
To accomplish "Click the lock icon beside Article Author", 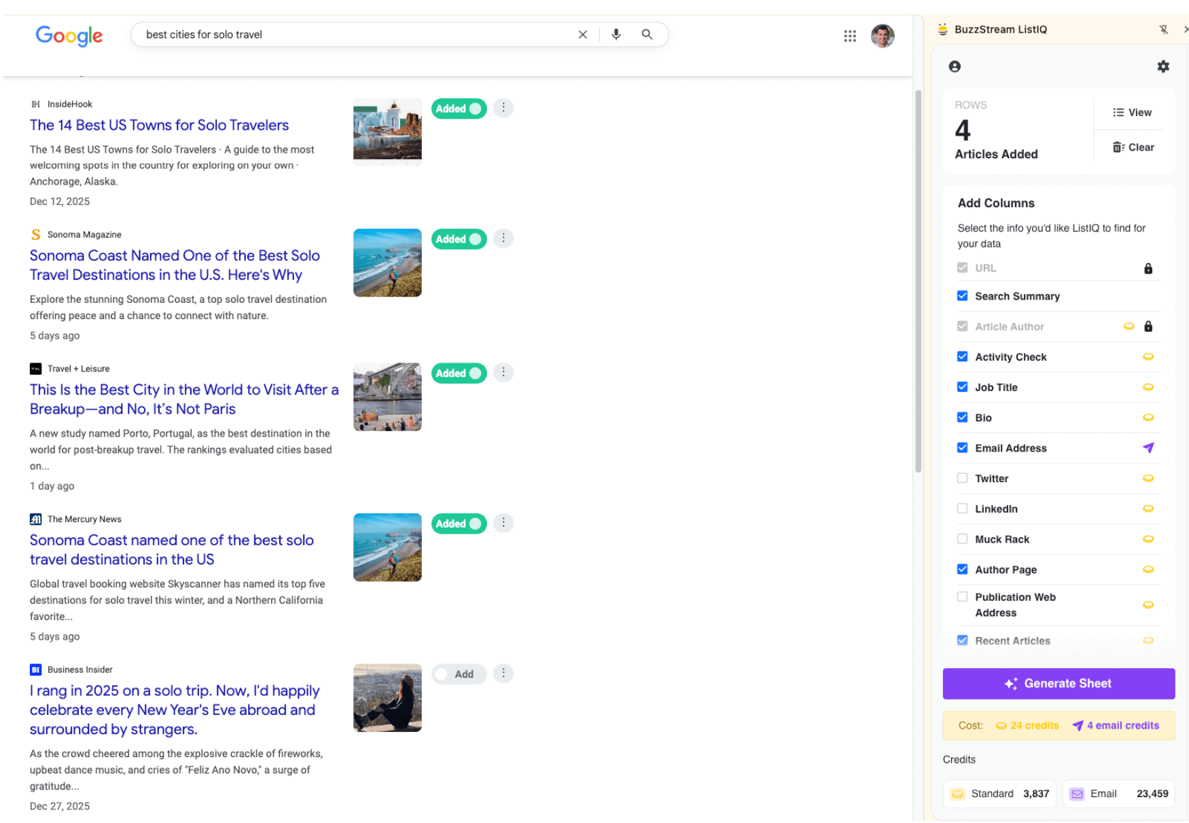I will (x=1148, y=326).
